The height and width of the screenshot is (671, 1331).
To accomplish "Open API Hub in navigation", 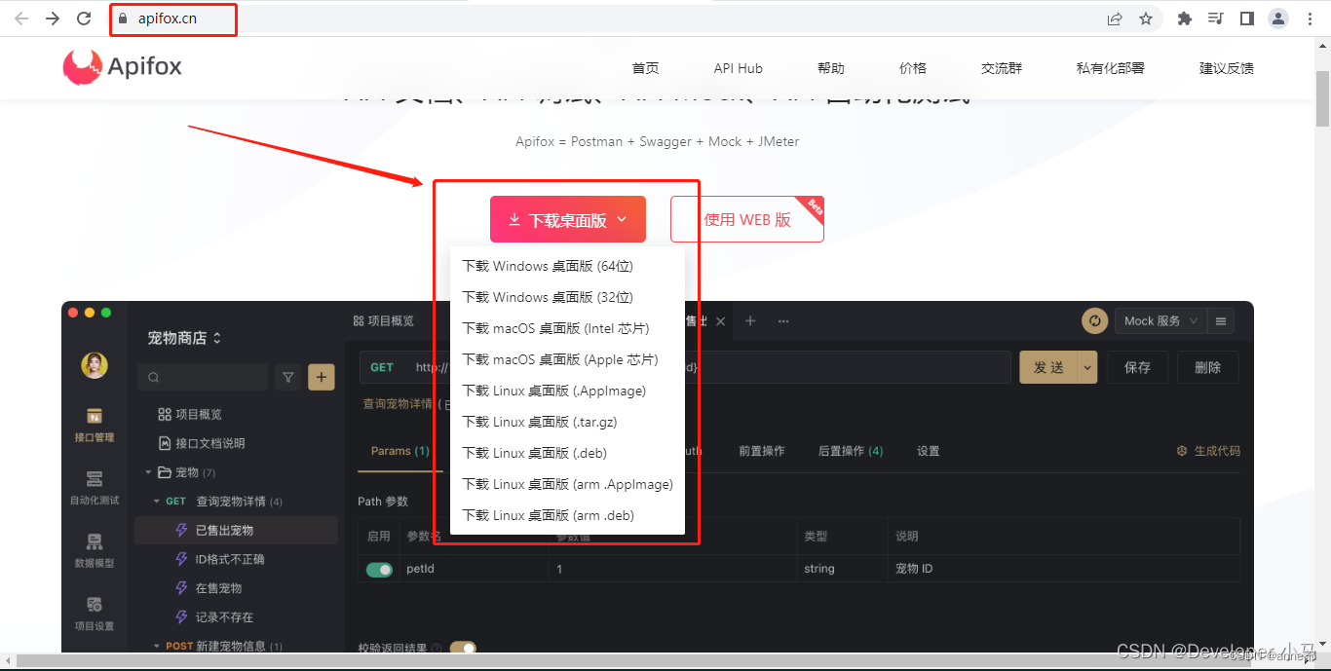I will click(x=738, y=68).
